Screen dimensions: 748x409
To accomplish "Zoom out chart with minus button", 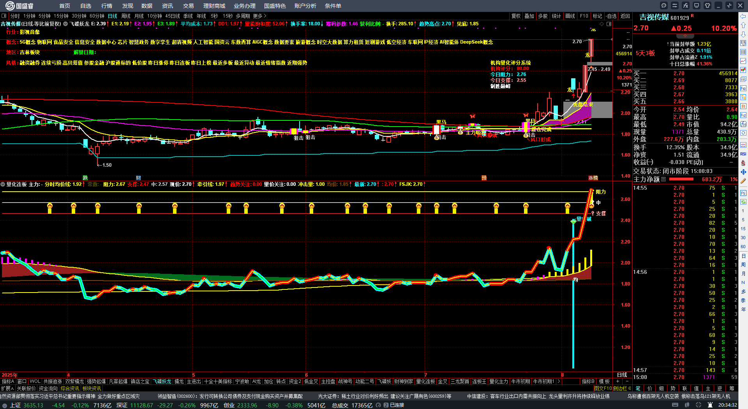I will coord(627,381).
